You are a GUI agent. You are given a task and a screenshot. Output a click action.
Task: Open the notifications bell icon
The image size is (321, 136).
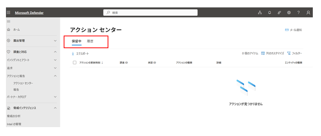(x=270, y=13)
